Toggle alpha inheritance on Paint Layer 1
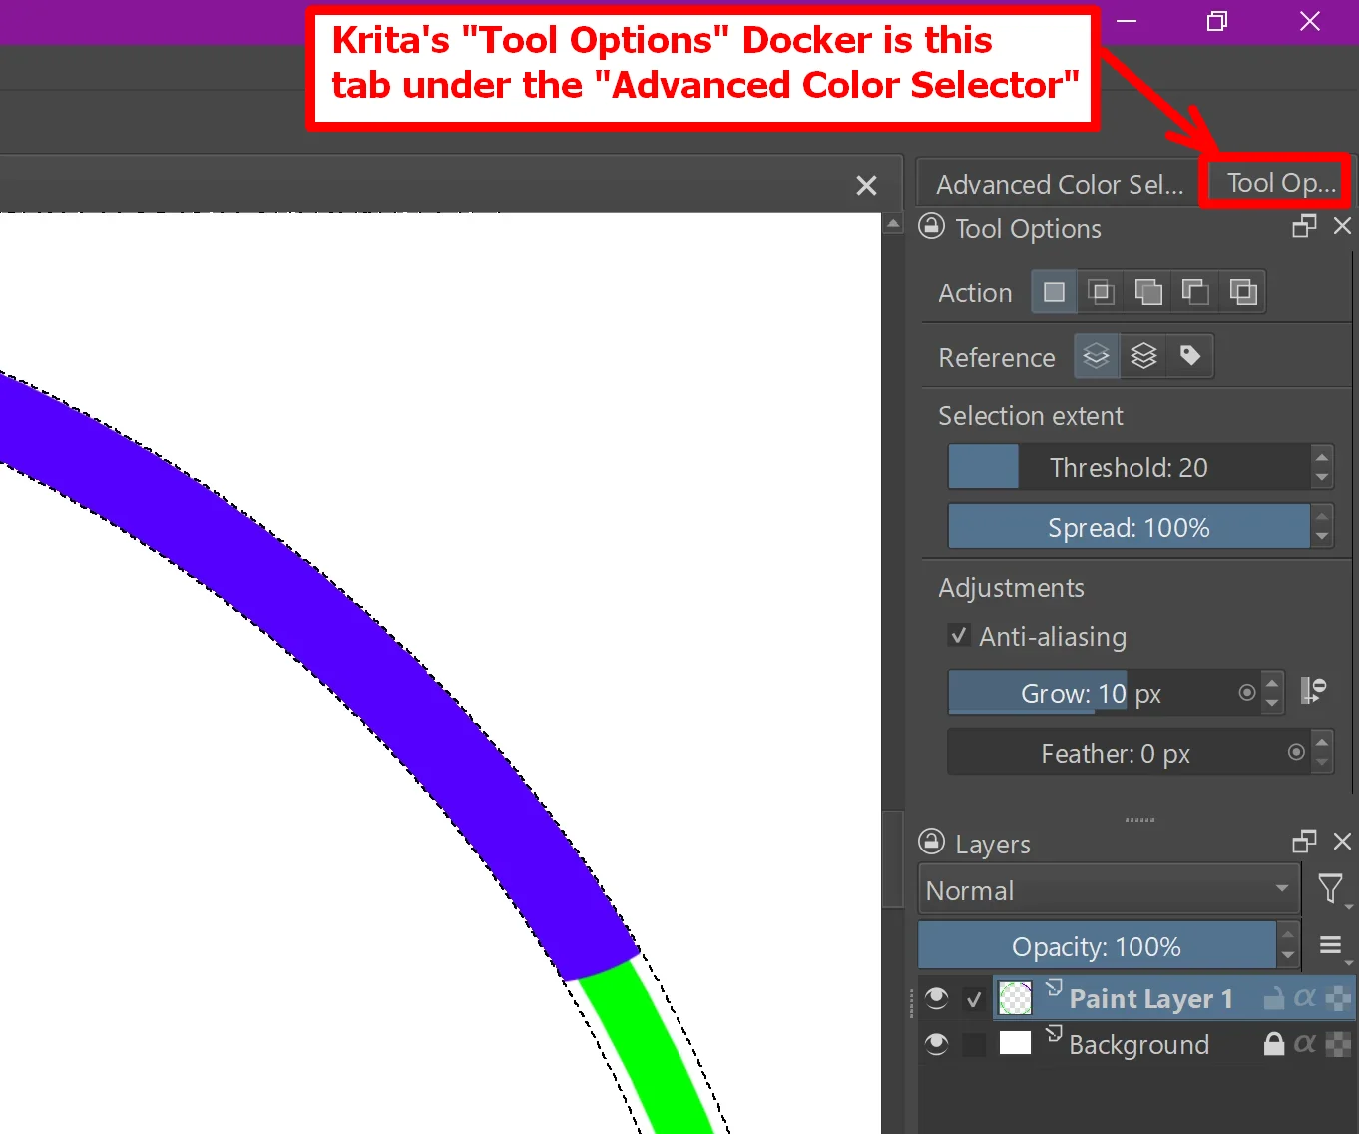Image resolution: width=1359 pixels, height=1134 pixels. [x=1305, y=998]
